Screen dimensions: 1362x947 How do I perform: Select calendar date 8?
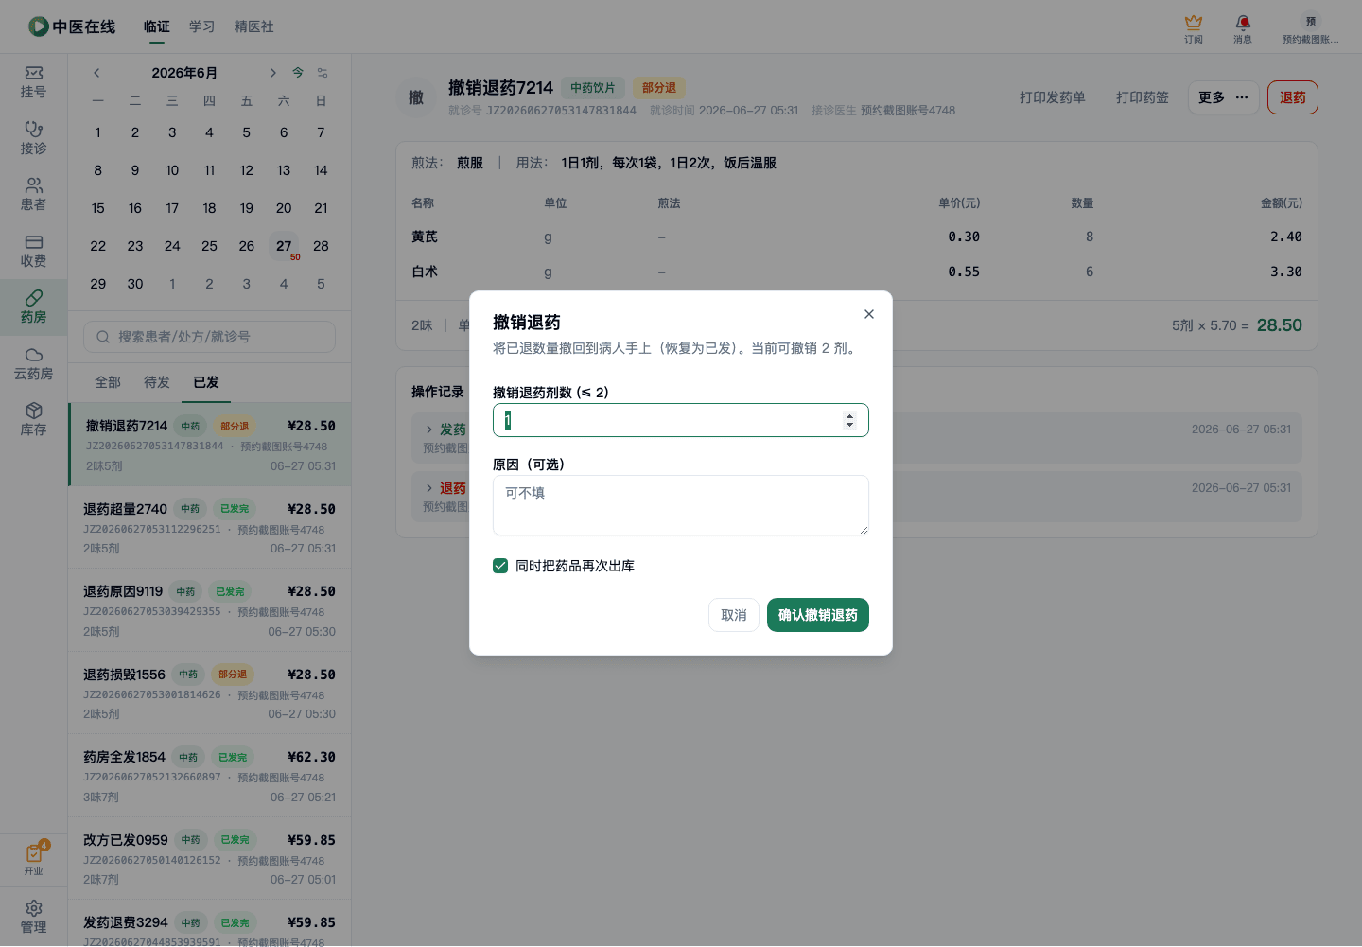tap(98, 170)
